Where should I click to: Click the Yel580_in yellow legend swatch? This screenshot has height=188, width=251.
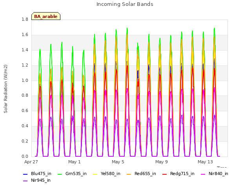pyautogui.click(x=95, y=174)
